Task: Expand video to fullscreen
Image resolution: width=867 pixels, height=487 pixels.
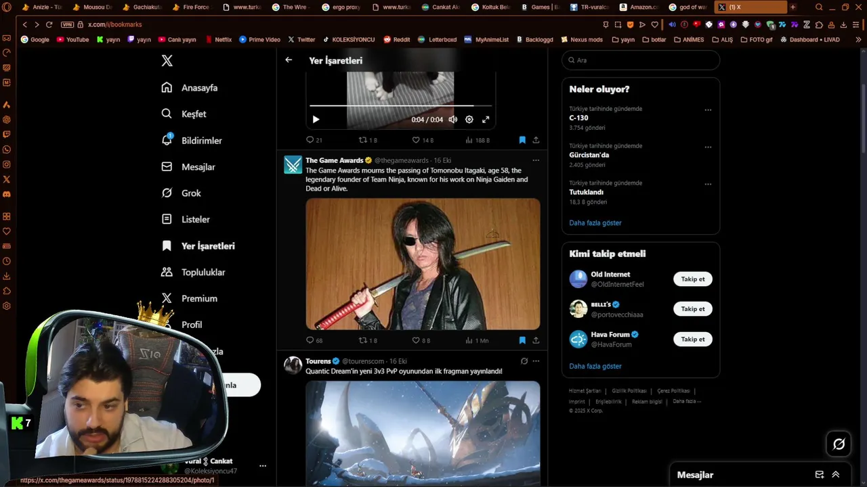Action: (486, 120)
